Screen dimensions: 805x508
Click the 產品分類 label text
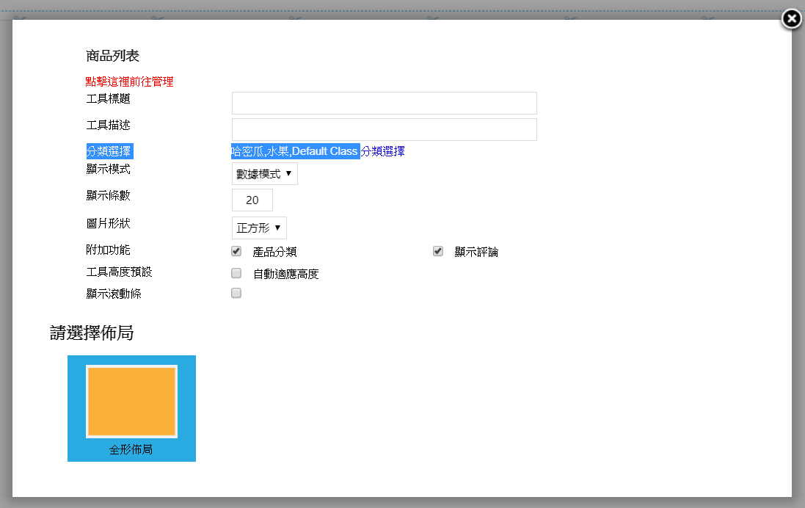(x=274, y=252)
